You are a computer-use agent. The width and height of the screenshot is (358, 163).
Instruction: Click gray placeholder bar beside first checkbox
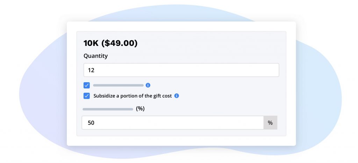point(118,85)
